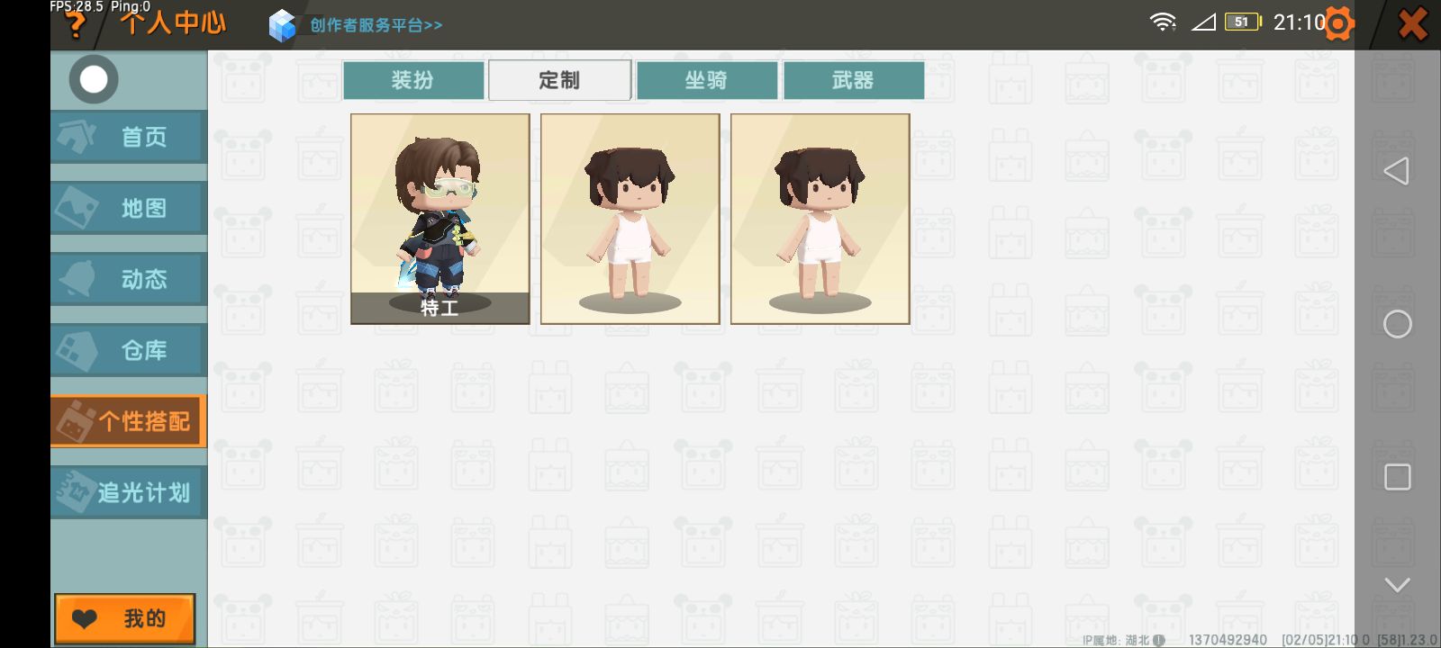The height and width of the screenshot is (648, 1441).
Task: Click the 我的 heart button
Action: [x=125, y=619]
